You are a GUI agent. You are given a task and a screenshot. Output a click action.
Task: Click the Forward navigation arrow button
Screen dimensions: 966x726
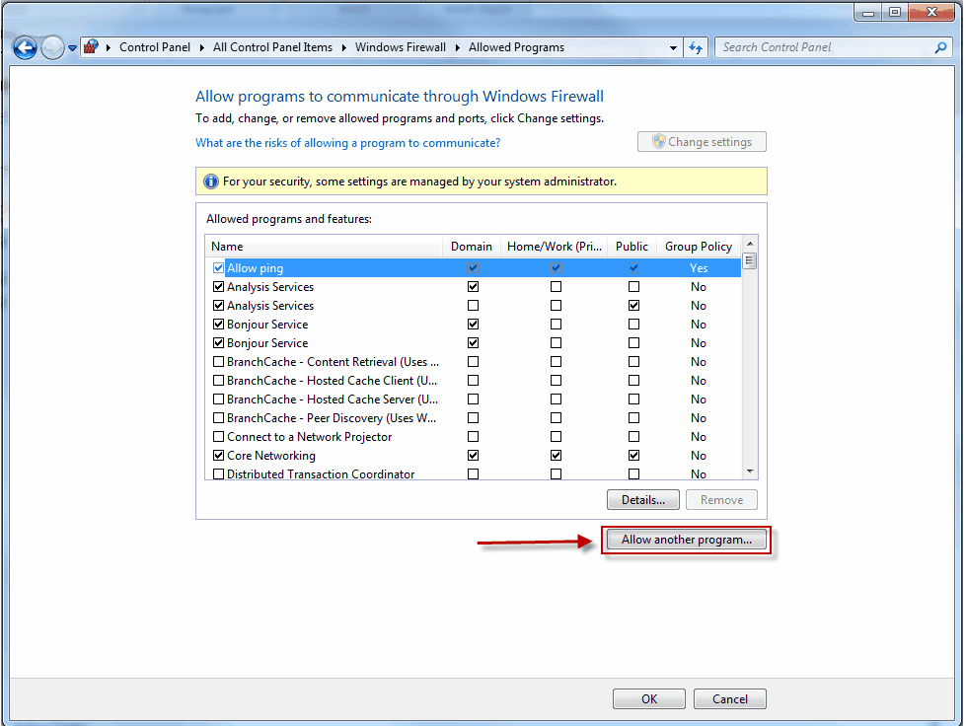52,47
